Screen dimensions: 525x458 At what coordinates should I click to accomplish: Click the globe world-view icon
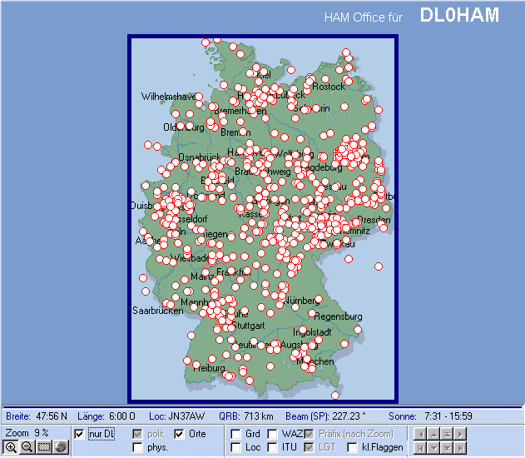point(61,447)
